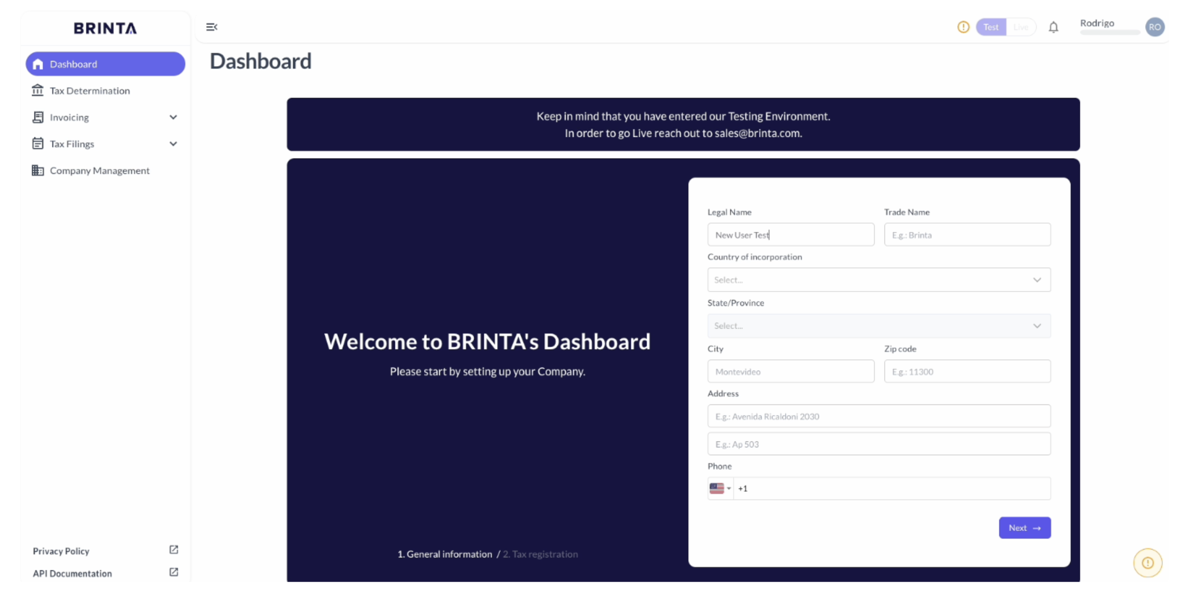The height and width of the screenshot is (592, 1189).
Task: Click the Trade Name input field
Action: [x=967, y=235]
